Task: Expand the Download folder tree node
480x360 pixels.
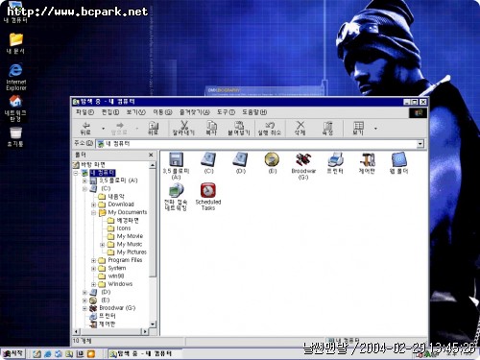Action: coord(93,204)
